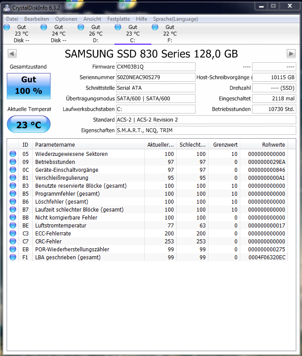Click the Drehzahl value ---- (SSD)
The height and width of the screenshot is (356, 302).
274,88
